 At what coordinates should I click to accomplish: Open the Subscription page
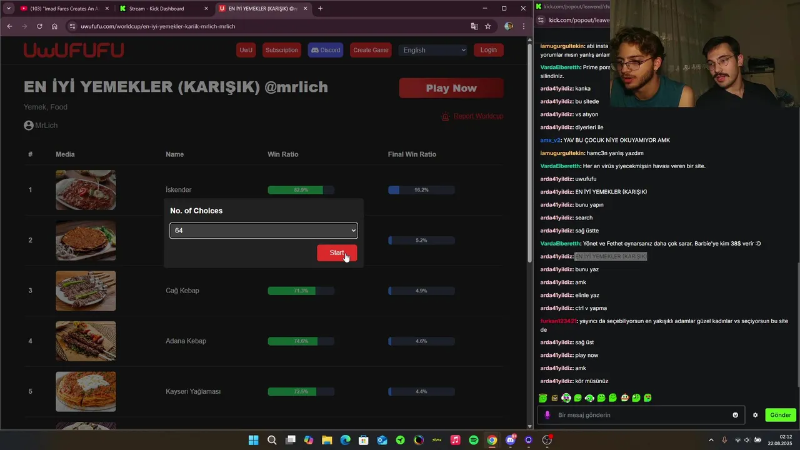[x=281, y=50]
